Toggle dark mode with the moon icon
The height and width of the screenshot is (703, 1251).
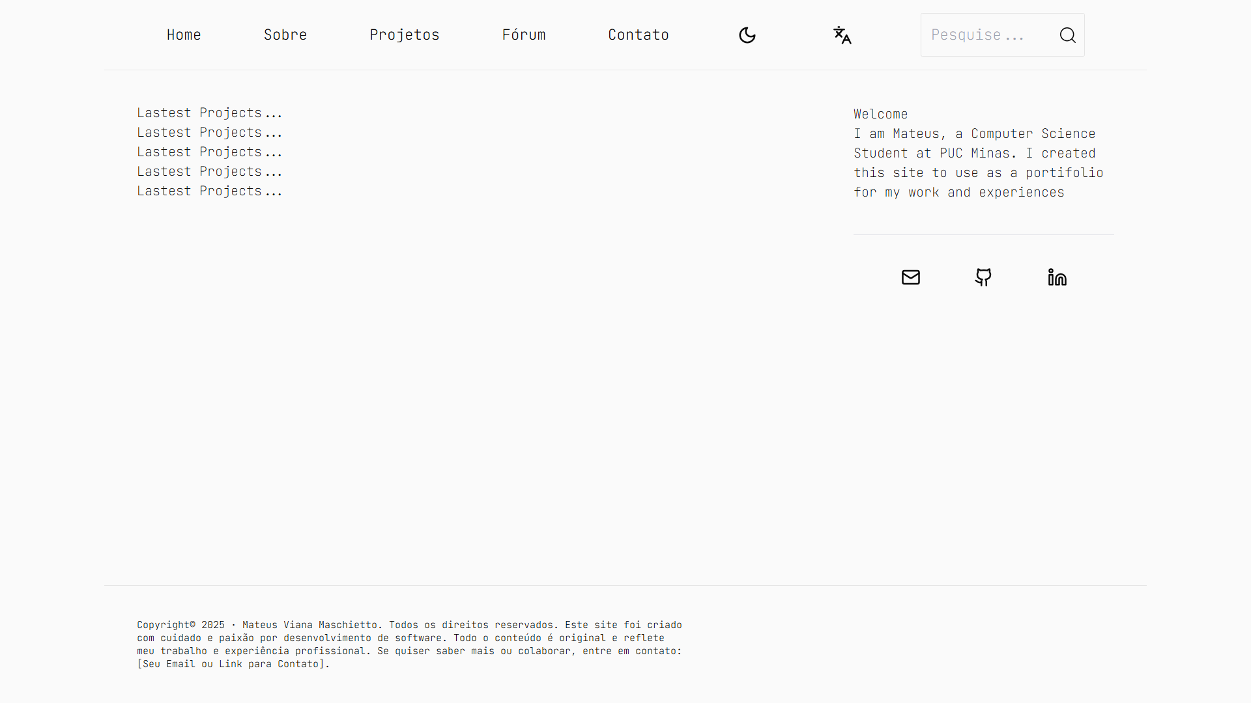click(x=747, y=35)
